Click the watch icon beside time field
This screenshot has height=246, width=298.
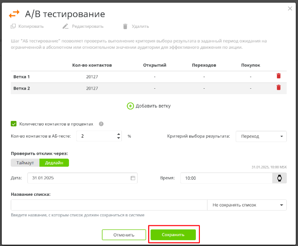(280, 178)
